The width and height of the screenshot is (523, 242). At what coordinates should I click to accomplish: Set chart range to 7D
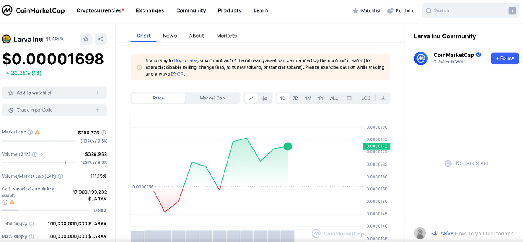coord(295,98)
